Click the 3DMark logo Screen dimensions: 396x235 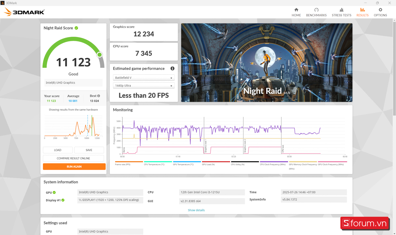click(x=24, y=12)
